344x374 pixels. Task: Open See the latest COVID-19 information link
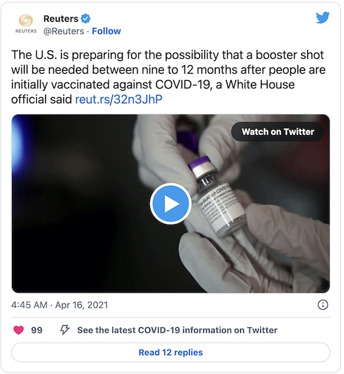click(177, 330)
